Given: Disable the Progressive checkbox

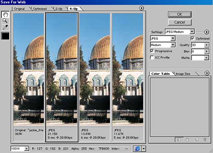Looking at the screenshot, I should pyautogui.click(x=152, y=51).
